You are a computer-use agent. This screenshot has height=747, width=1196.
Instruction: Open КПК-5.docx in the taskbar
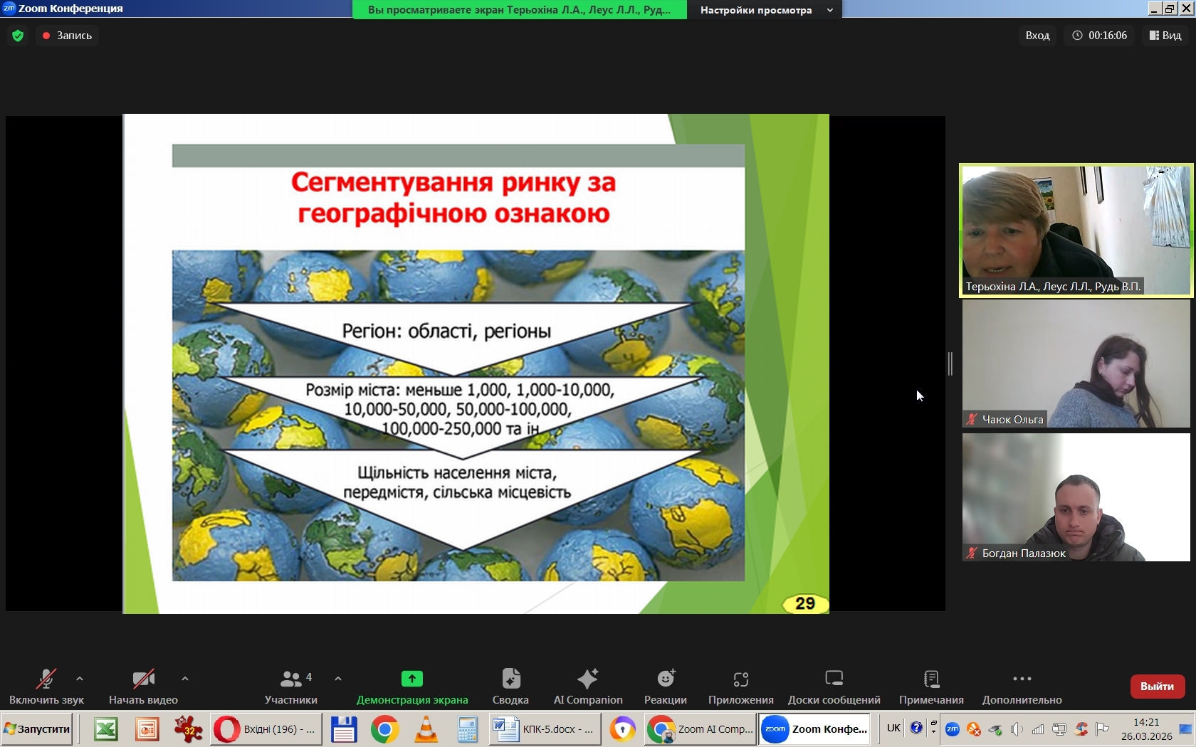coord(545,729)
